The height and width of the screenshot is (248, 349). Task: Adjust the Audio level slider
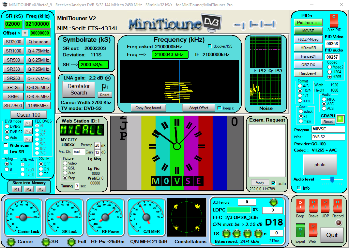click(332, 180)
